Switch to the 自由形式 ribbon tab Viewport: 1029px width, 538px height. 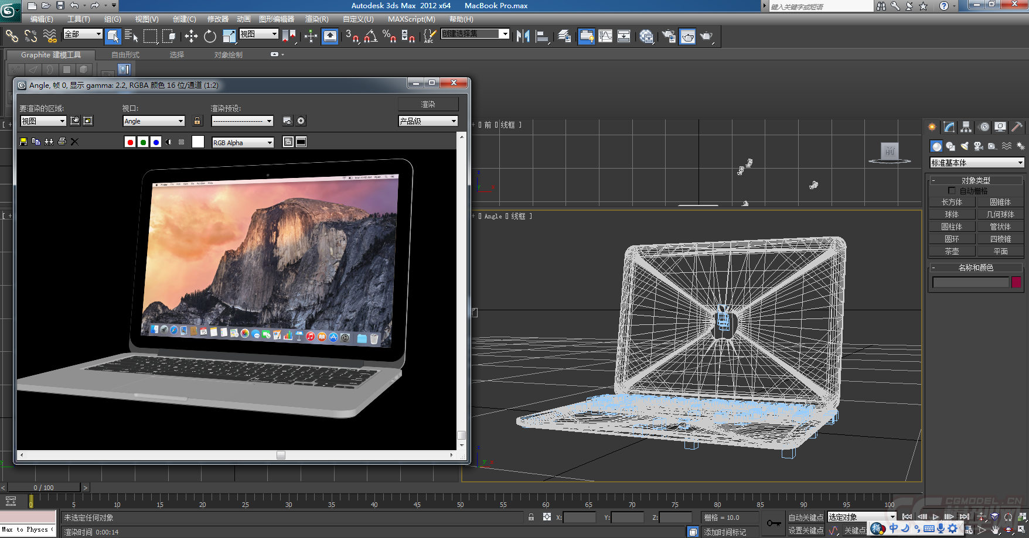(125, 54)
